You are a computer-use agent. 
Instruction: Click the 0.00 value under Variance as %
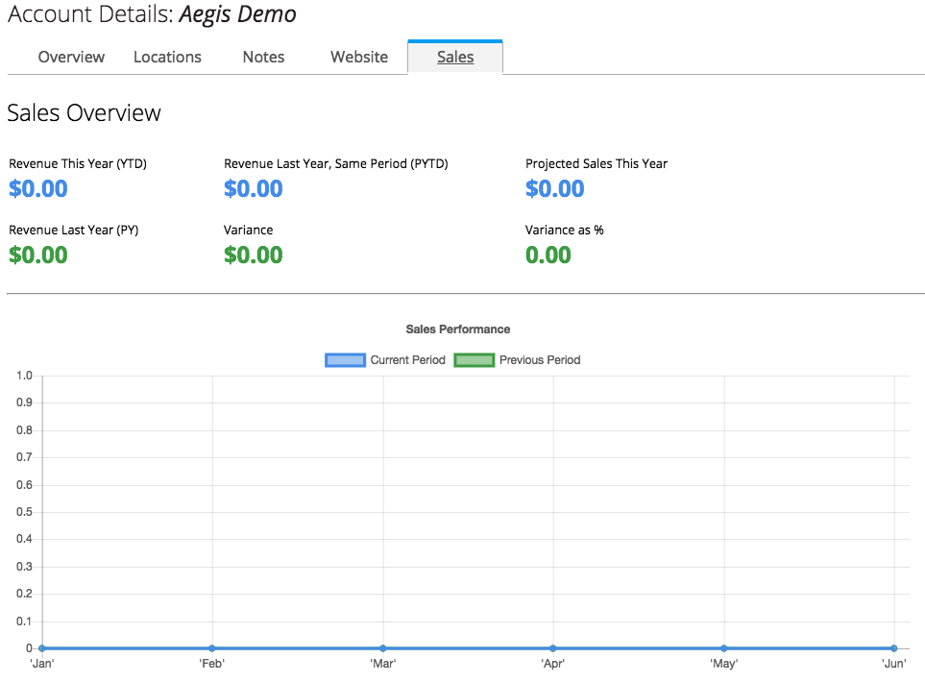(x=548, y=255)
